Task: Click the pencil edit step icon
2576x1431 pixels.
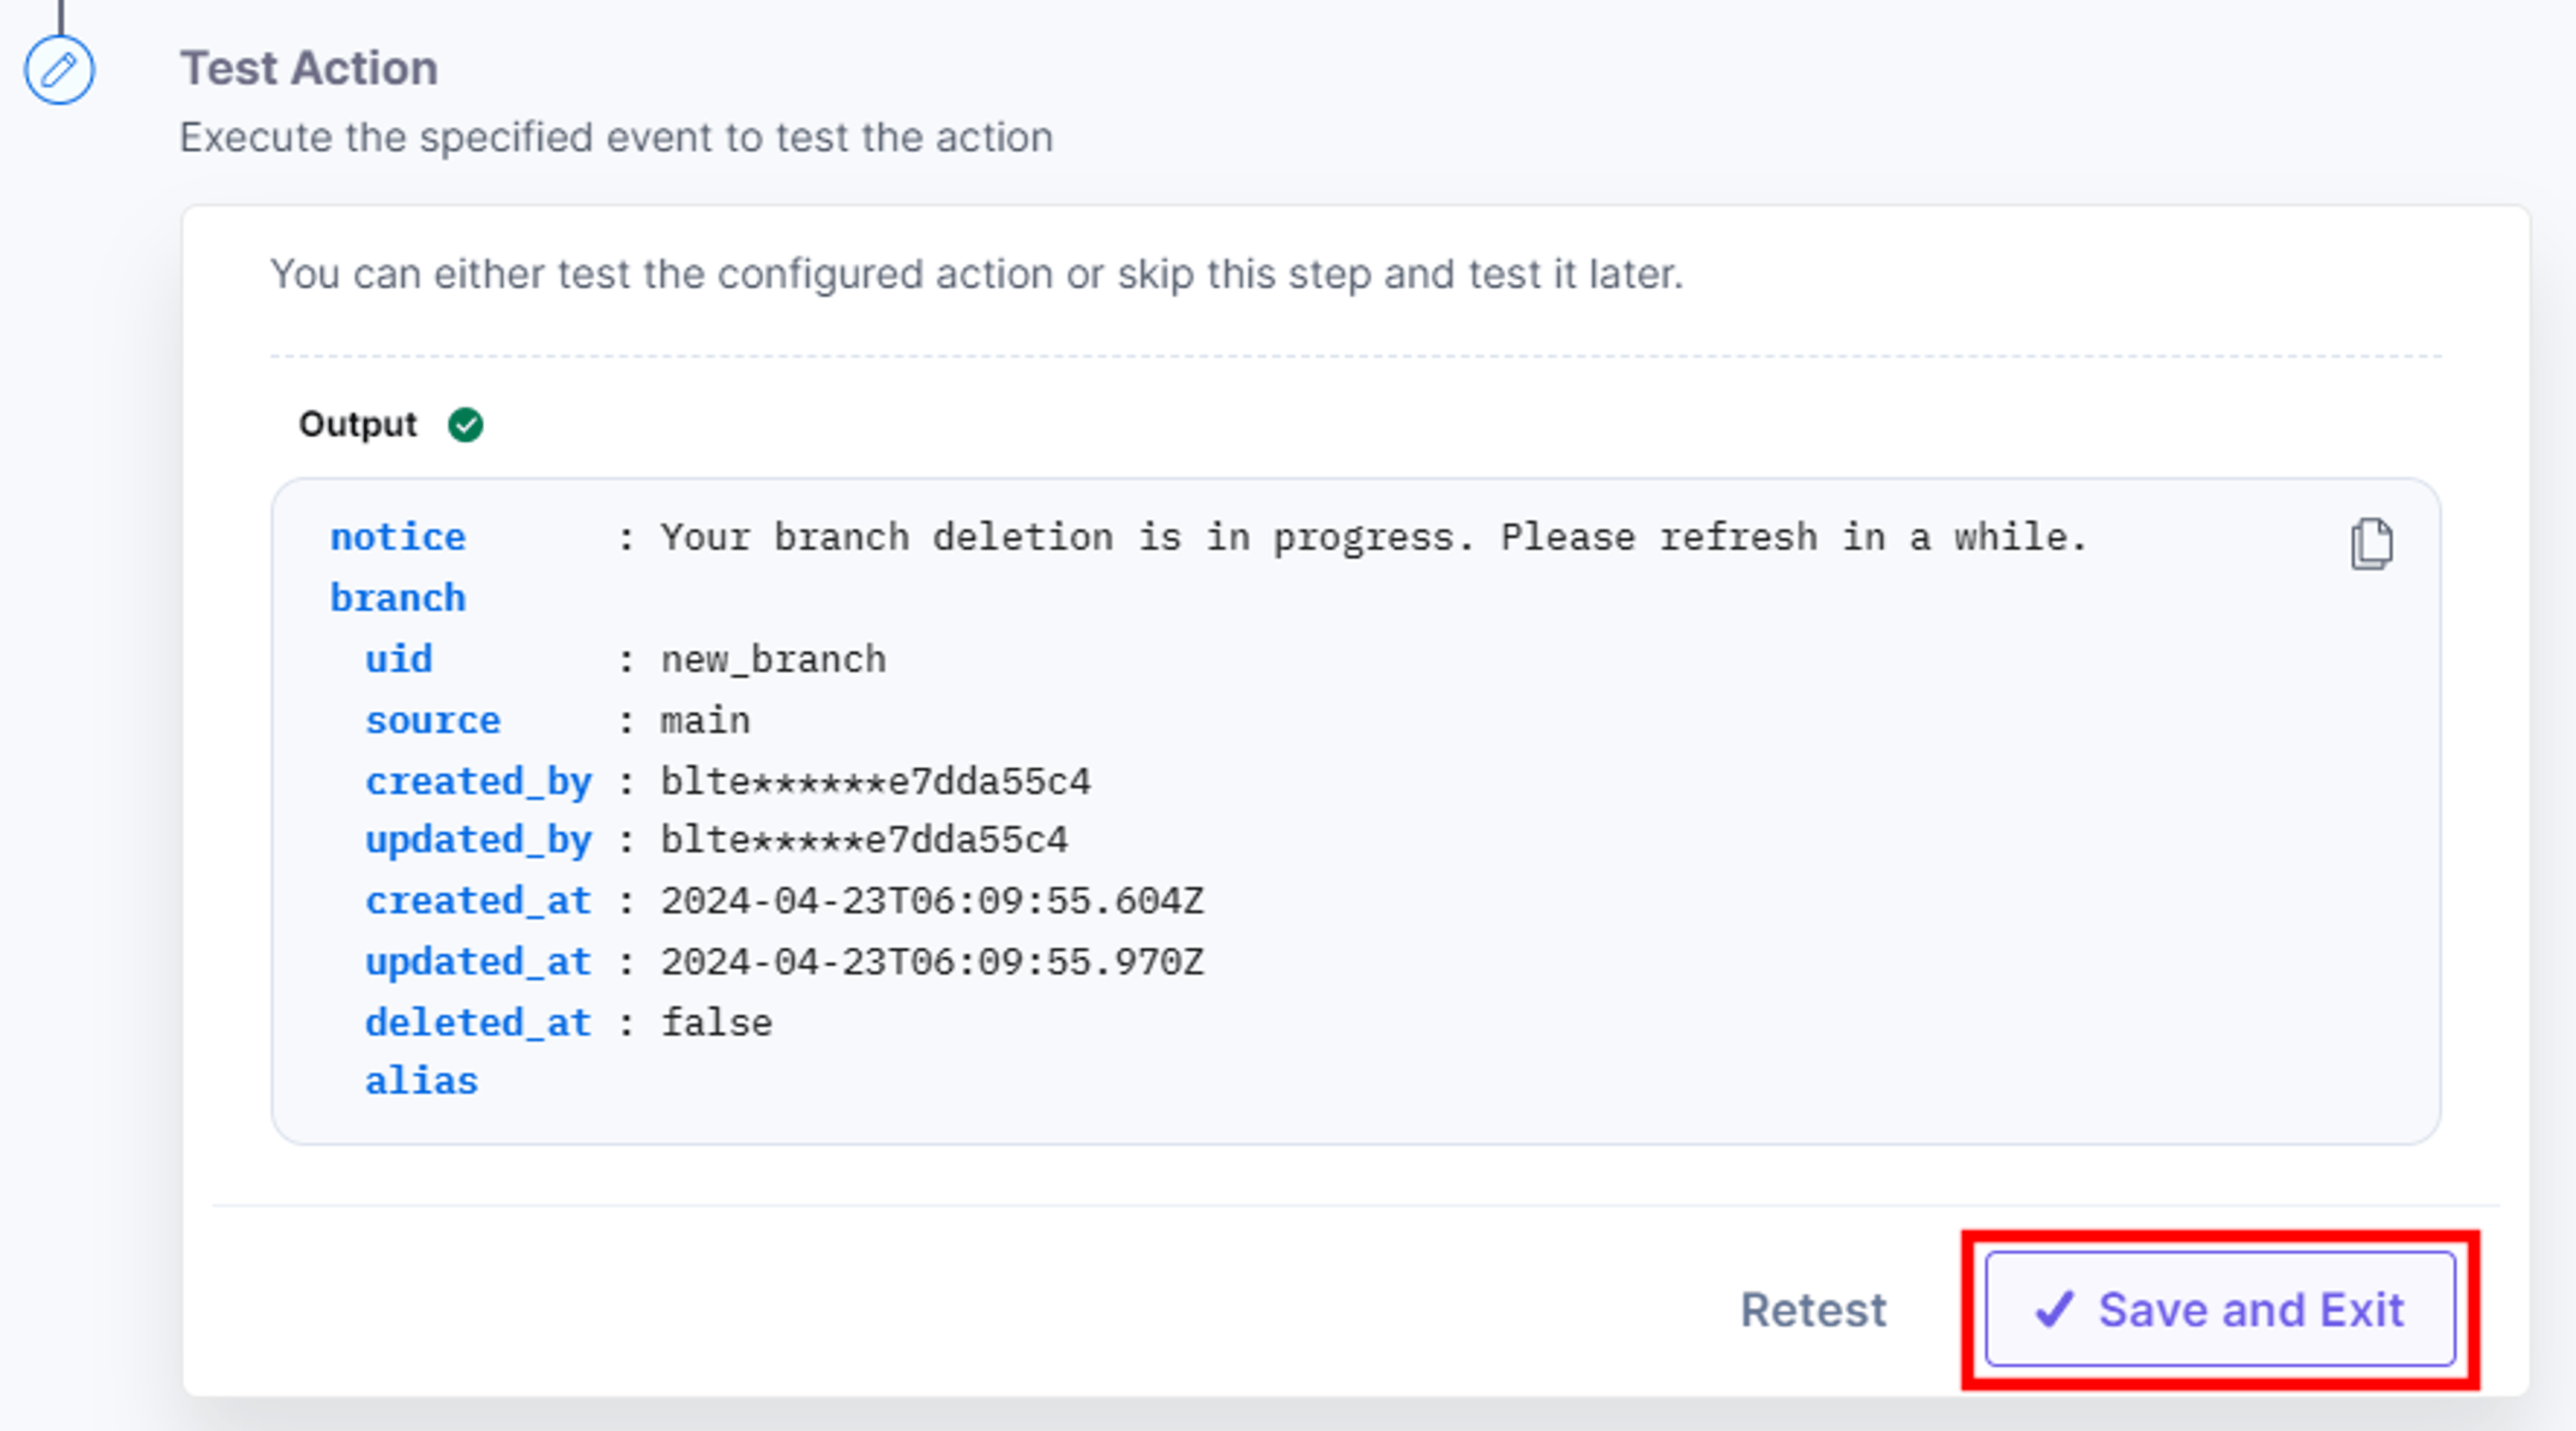Action: click(x=59, y=70)
